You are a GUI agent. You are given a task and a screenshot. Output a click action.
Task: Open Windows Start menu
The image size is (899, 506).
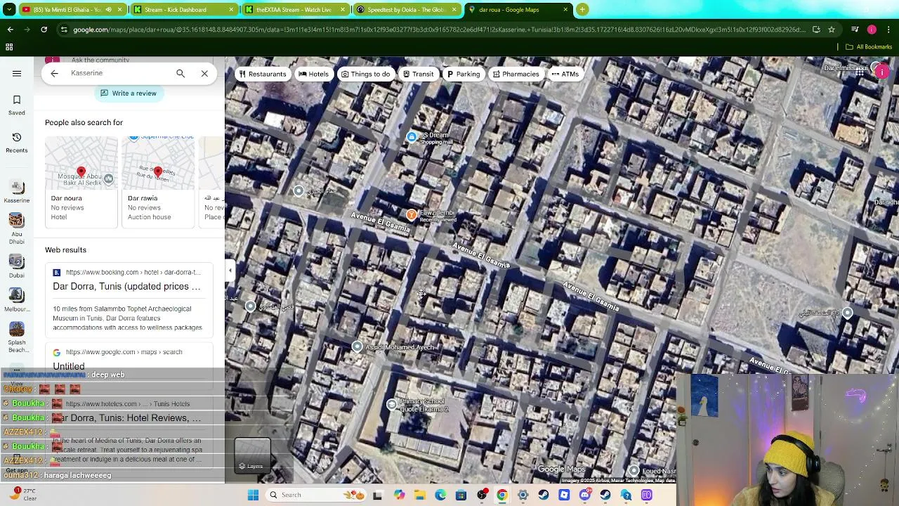pyautogui.click(x=254, y=495)
